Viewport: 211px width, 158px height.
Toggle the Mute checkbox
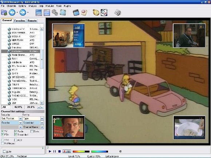[4, 151]
